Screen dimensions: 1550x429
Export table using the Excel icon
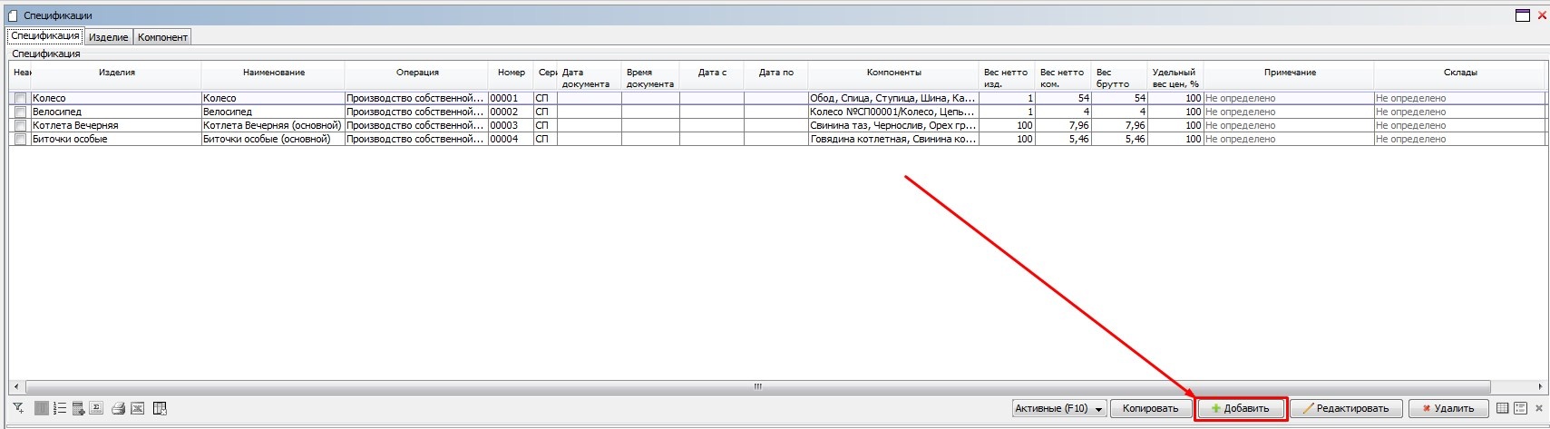pos(138,409)
